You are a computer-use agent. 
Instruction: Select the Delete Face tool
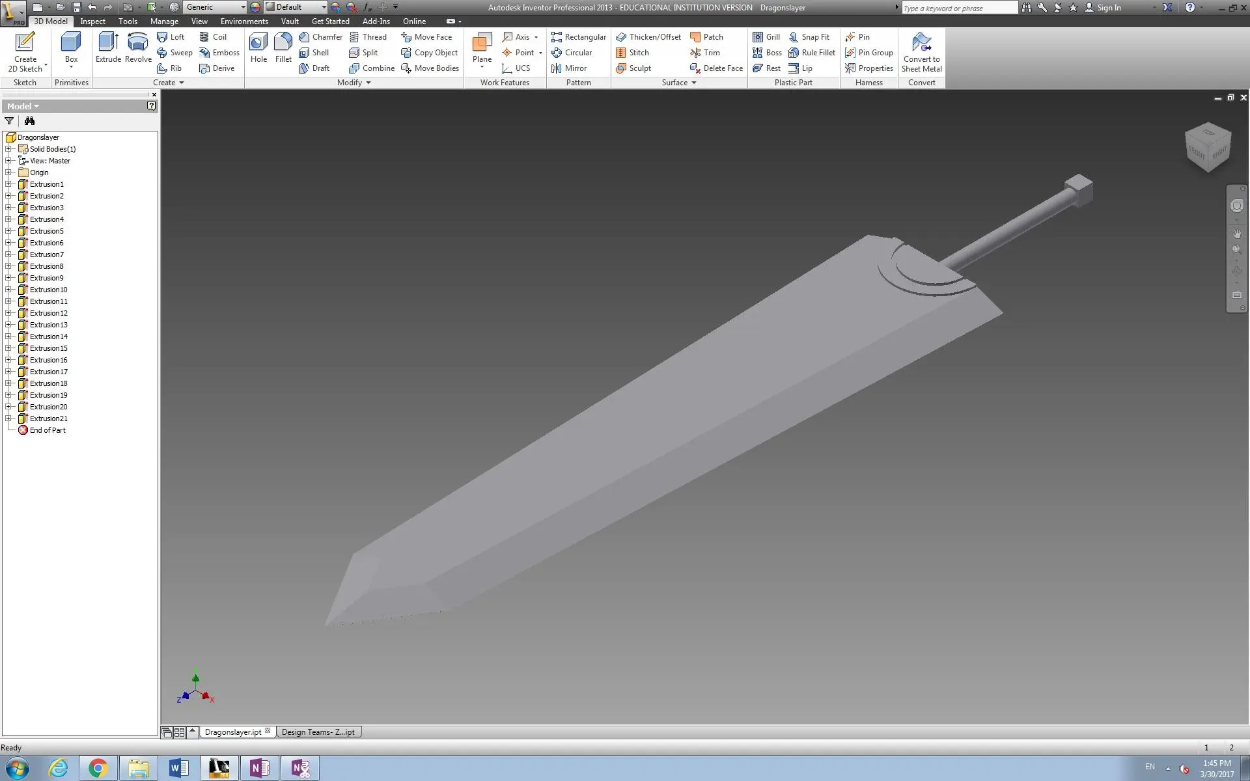coord(716,68)
